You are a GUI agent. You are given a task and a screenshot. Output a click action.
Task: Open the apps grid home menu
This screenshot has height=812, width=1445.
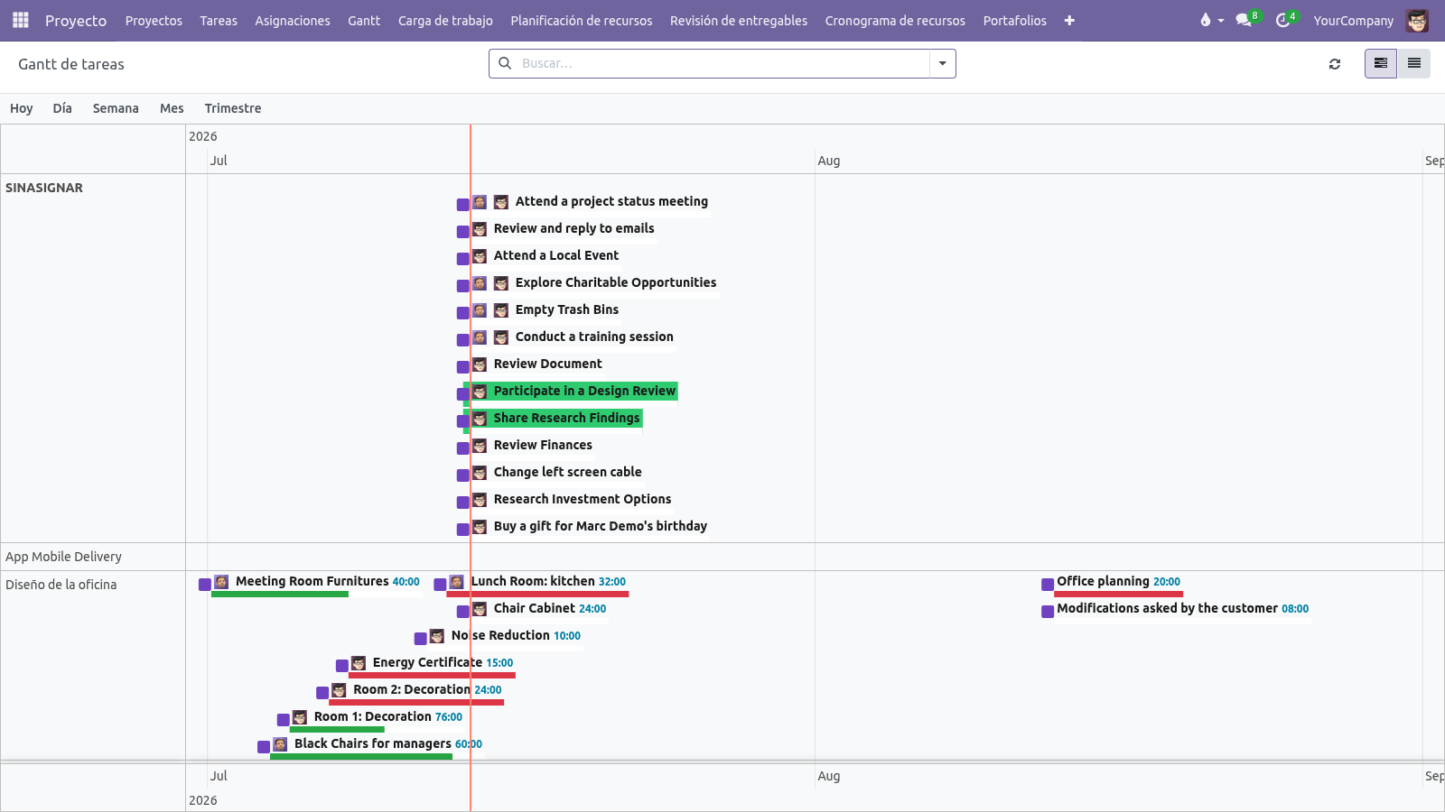click(x=21, y=20)
